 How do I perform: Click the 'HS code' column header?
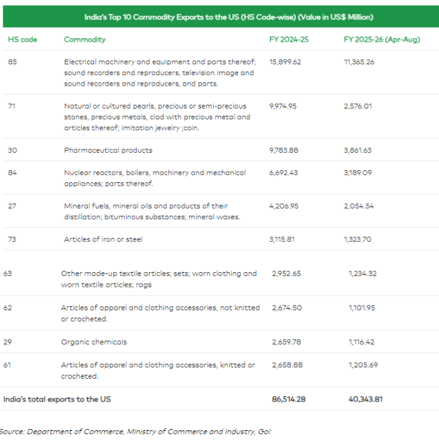(x=22, y=40)
